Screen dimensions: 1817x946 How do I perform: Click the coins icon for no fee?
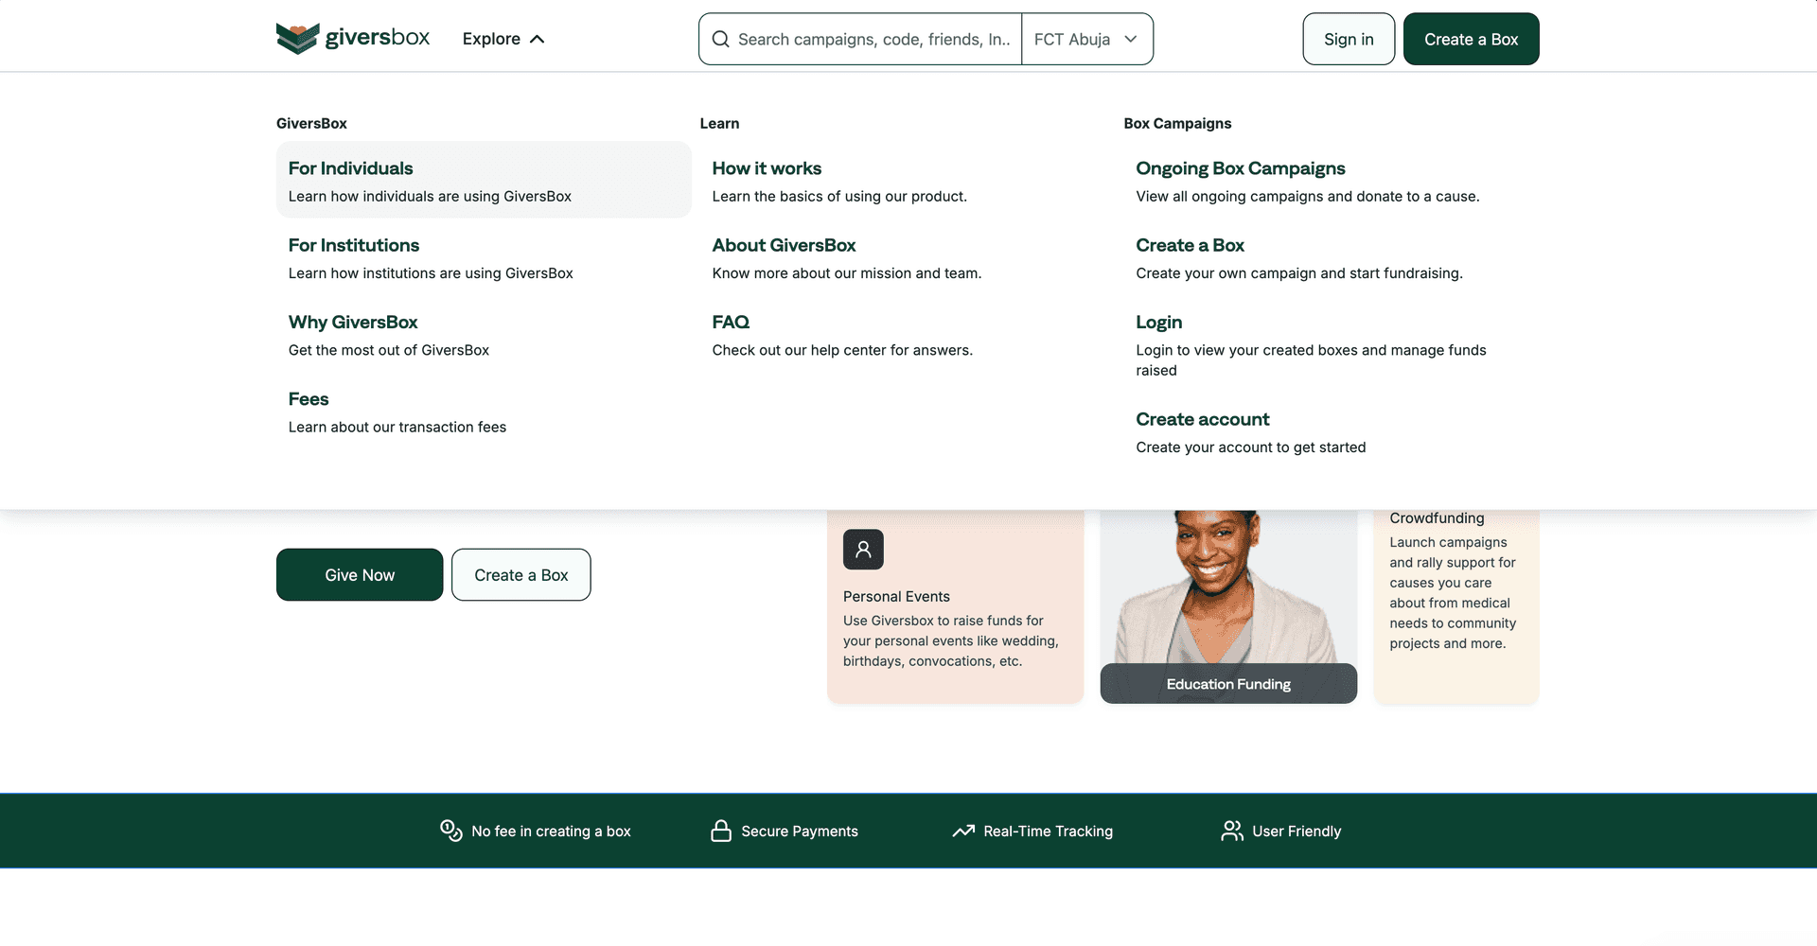click(451, 831)
